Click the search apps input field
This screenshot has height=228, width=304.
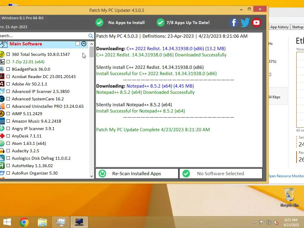coord(44,36)
